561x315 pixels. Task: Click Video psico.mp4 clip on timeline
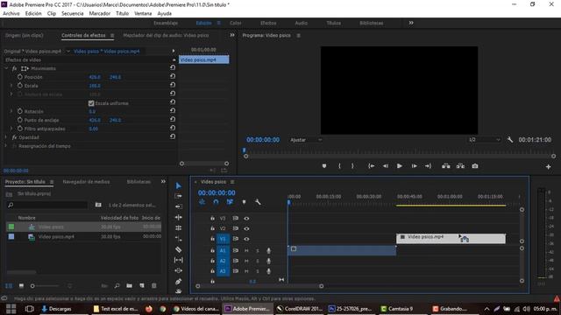click(x=451, y=238)
